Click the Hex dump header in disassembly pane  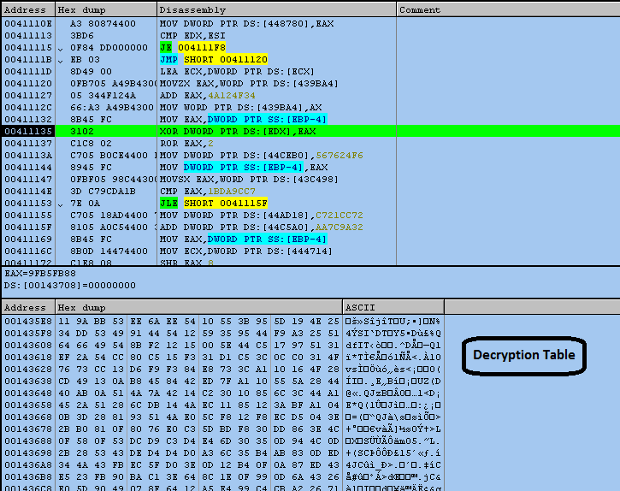(106, 10)
